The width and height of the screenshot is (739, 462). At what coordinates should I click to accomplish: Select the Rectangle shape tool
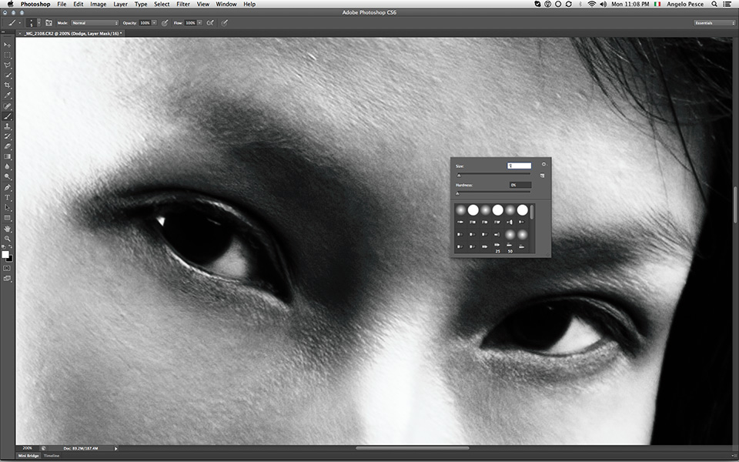click(7, 218)
